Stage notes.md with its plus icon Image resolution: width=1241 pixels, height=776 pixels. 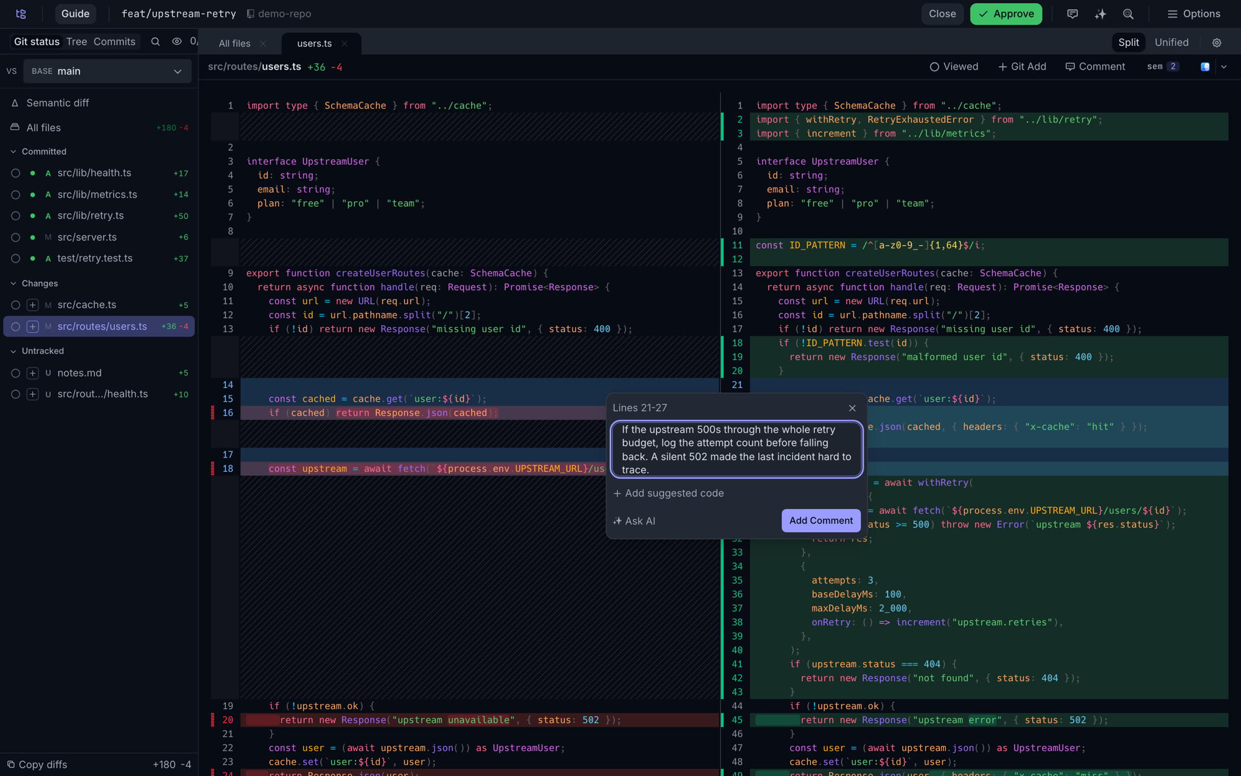pos(33,373)
